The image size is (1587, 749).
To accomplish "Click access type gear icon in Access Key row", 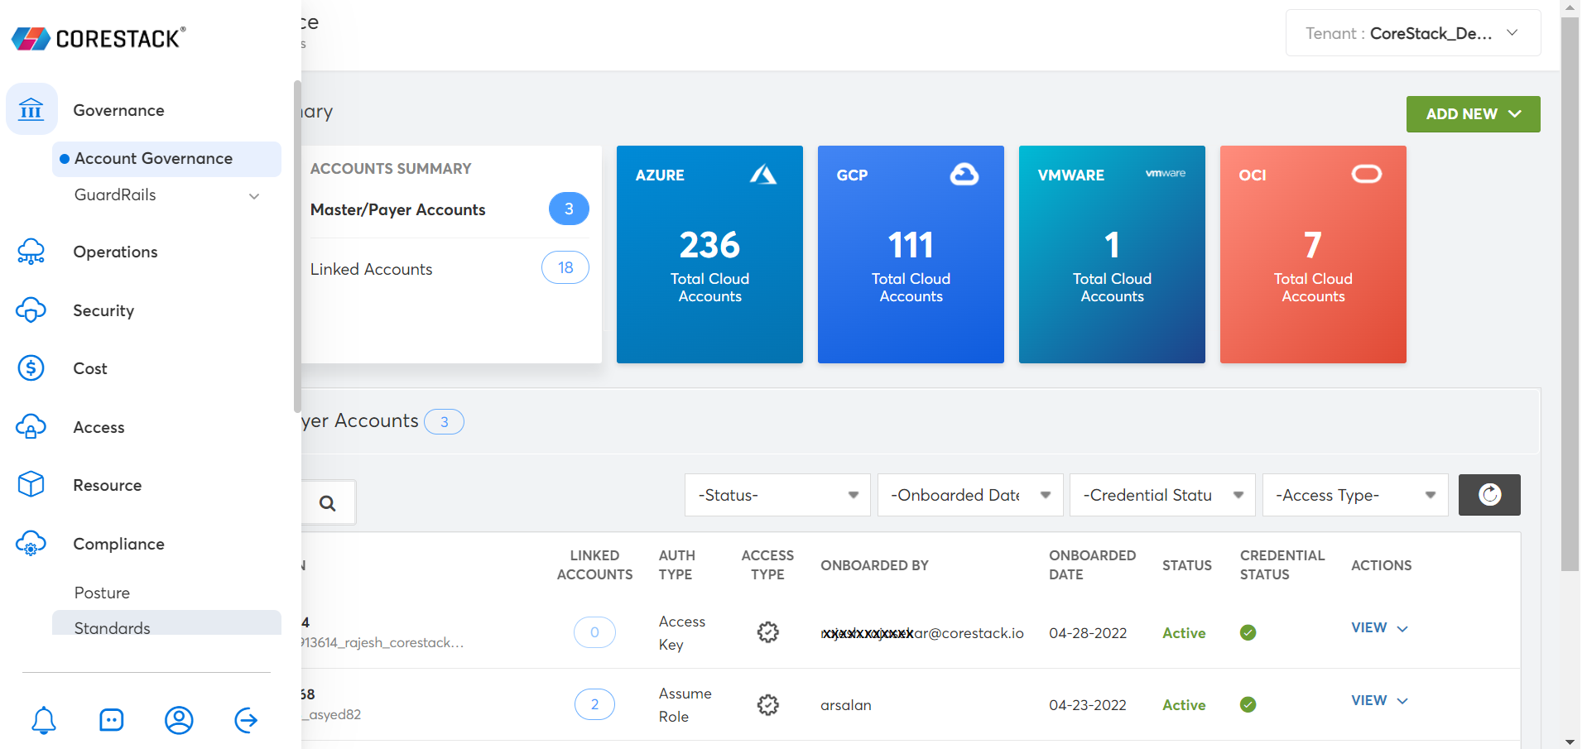I will (x=768, y=632).
